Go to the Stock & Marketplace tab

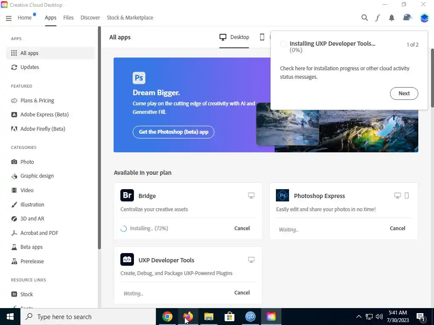tap(130, 18)
